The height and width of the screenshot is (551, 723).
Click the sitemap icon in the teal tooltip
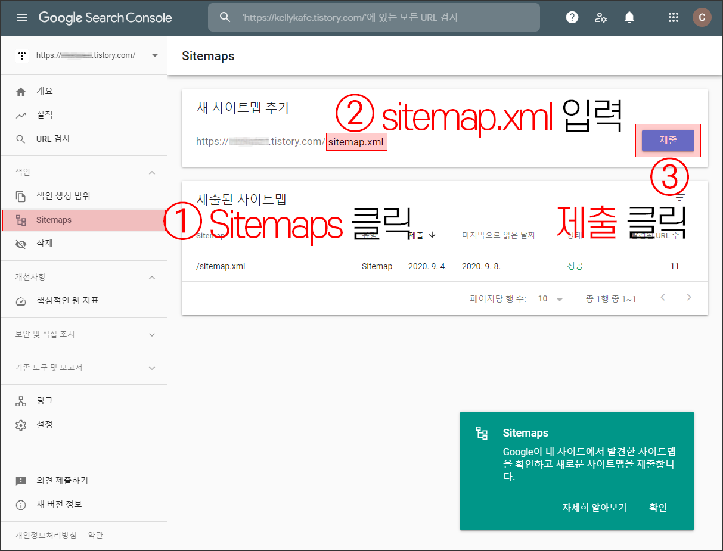click(x=482, y=433)
